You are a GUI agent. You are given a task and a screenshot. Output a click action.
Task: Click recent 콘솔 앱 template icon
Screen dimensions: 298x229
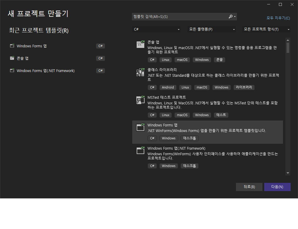(x=12, y=58)
